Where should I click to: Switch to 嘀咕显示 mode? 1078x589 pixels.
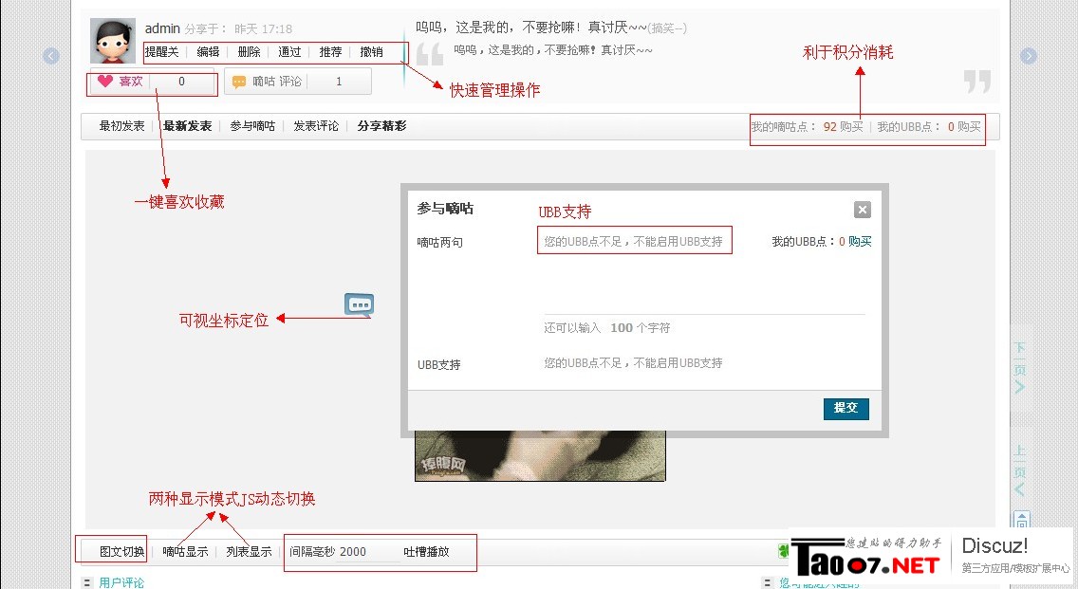185,551
